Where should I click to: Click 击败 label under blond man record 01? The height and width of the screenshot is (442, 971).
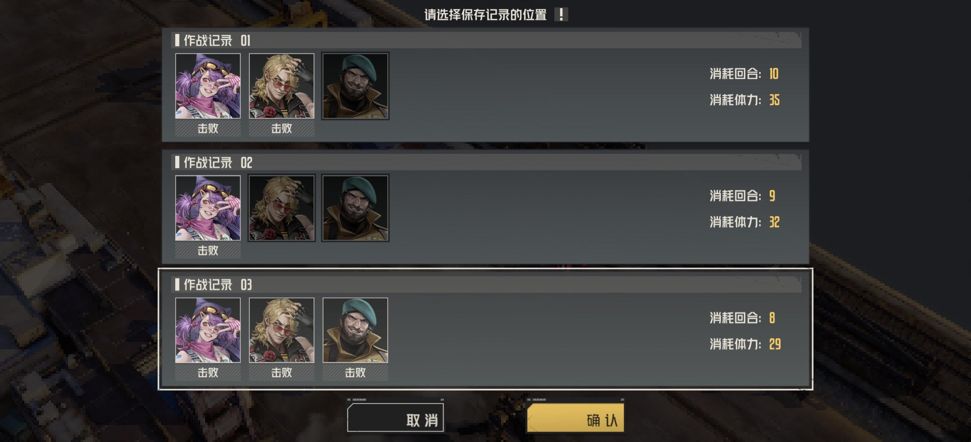(281, 128)
